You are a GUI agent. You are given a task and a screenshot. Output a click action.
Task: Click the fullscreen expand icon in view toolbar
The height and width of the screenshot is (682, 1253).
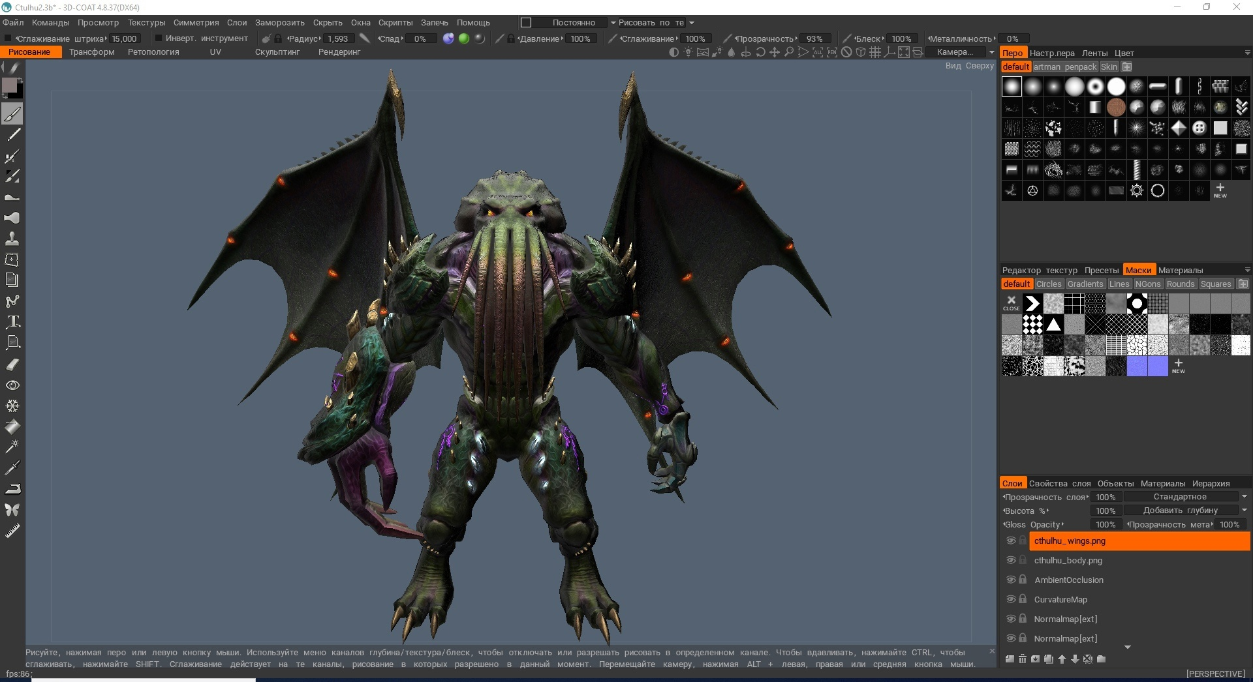pyautogui.click(x=904, y=52)
